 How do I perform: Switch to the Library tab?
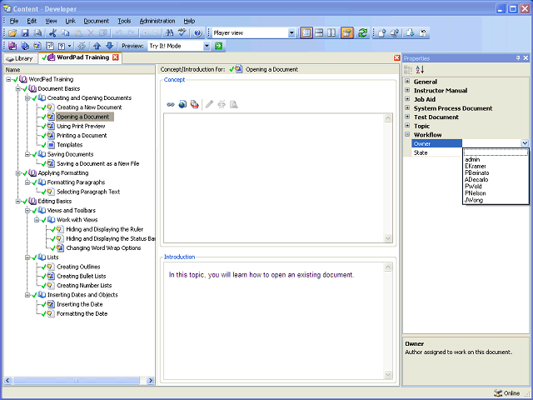[x=20, y=58]
